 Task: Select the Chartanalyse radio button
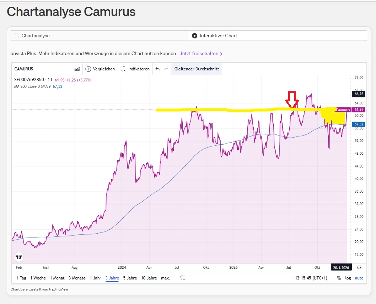click(x=16, y=36)
